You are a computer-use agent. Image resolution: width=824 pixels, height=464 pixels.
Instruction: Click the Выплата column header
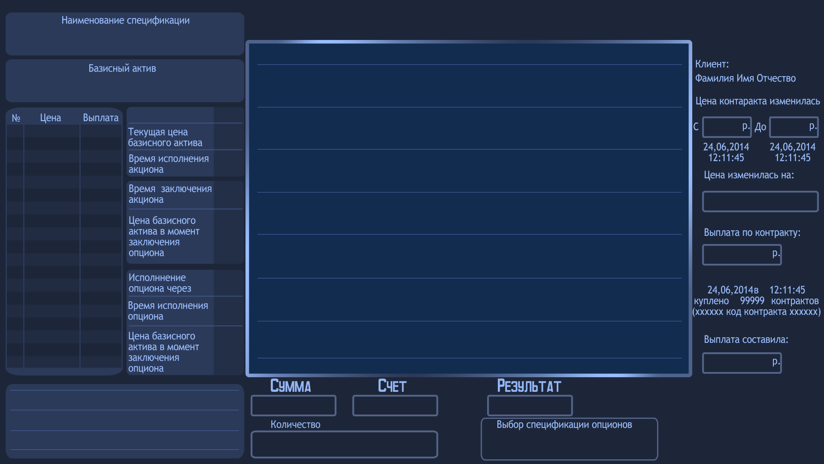100,118
